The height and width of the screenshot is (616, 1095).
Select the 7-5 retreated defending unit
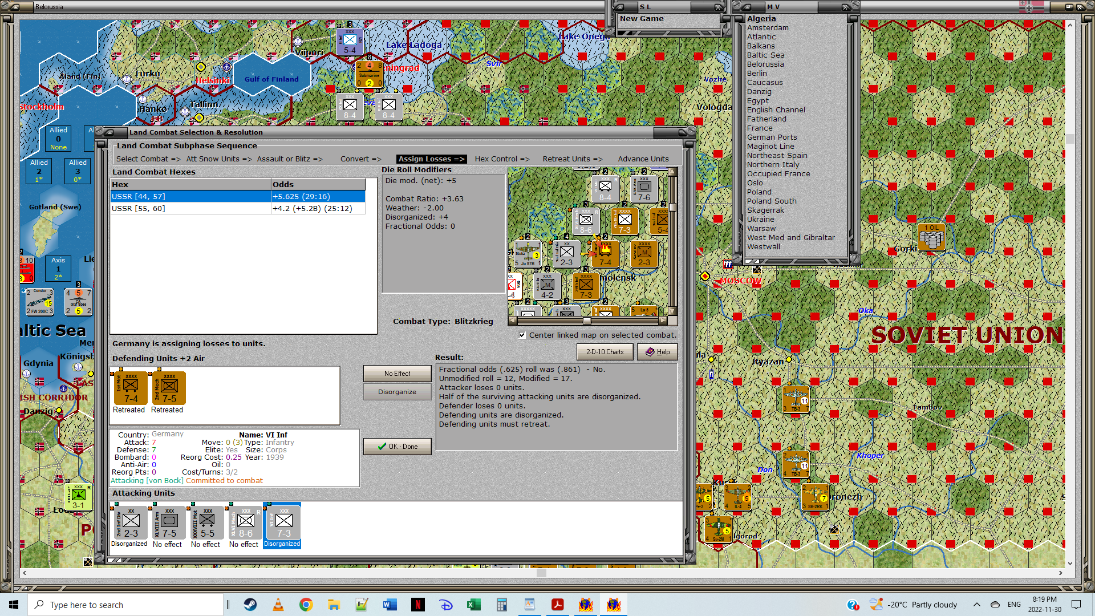169,388
